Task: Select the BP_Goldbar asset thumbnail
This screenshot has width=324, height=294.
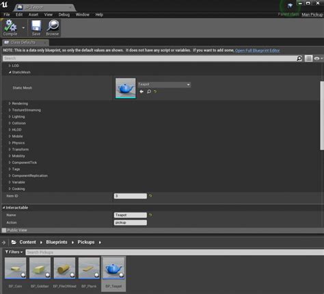Action: [40, 268]
